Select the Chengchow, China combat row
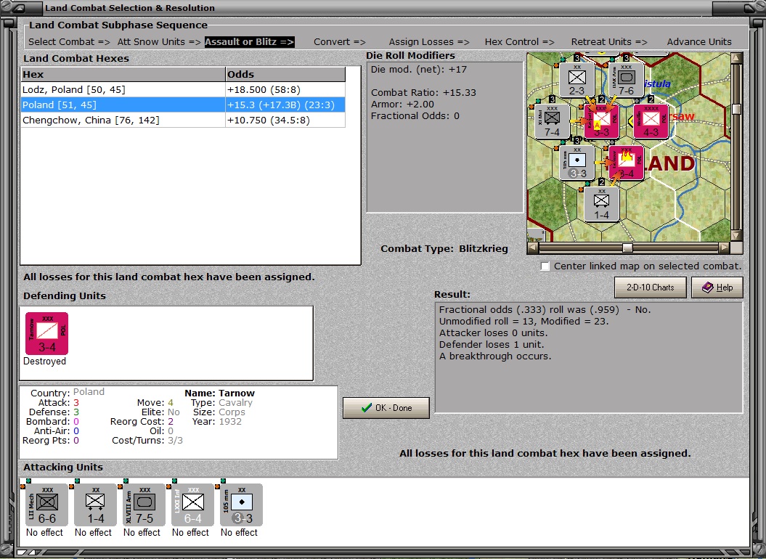766x559 pixels. point(123,120)
